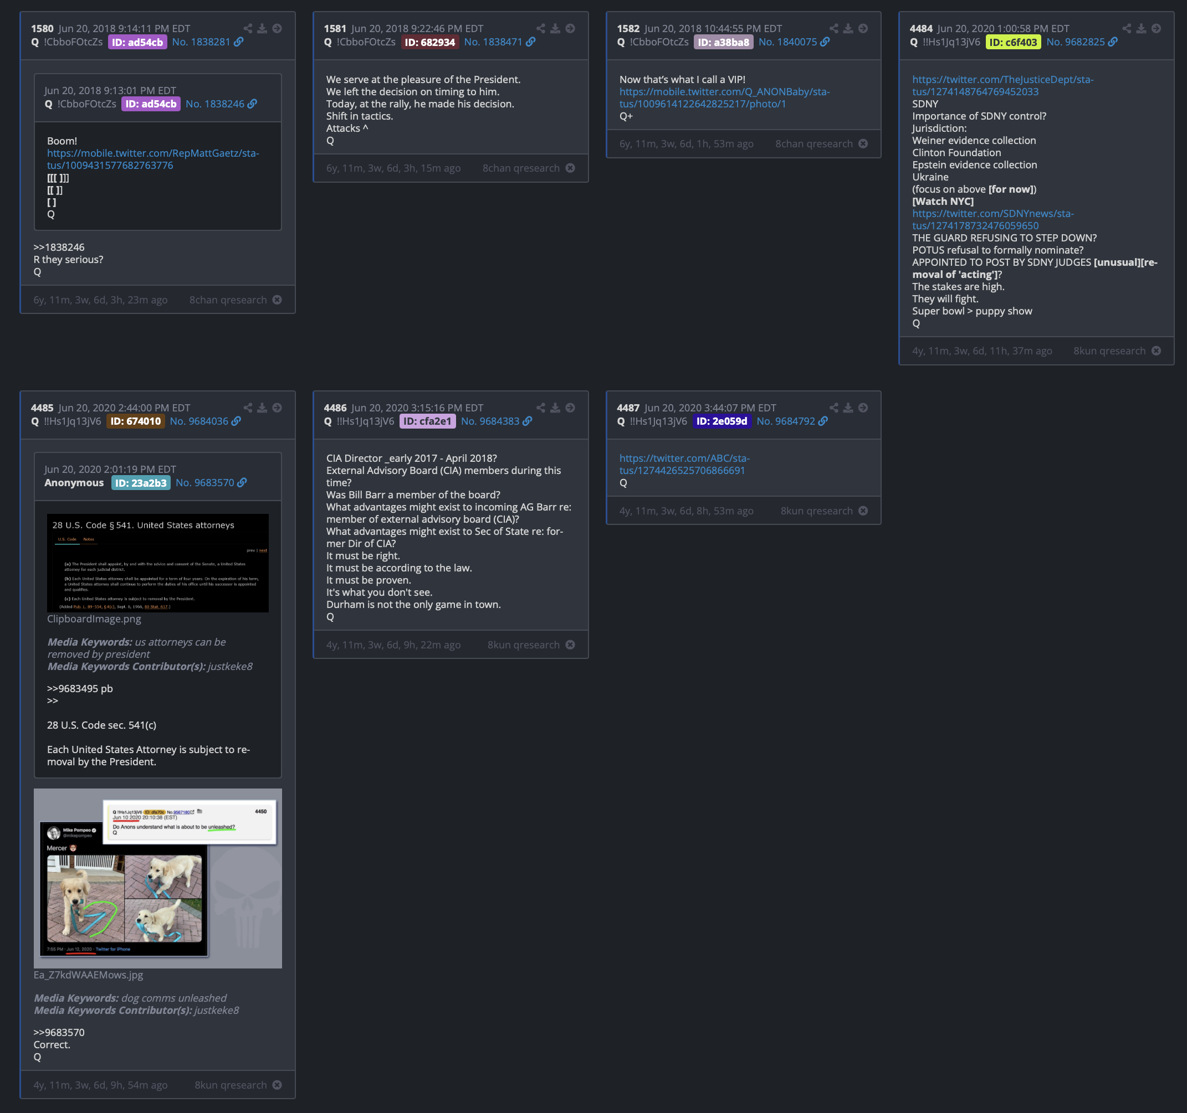Image resolution: width=1187 pixels, height=1113 pixels.
Task: Click arrow circle icon on post 1582
Action: [x=863, y=28]
